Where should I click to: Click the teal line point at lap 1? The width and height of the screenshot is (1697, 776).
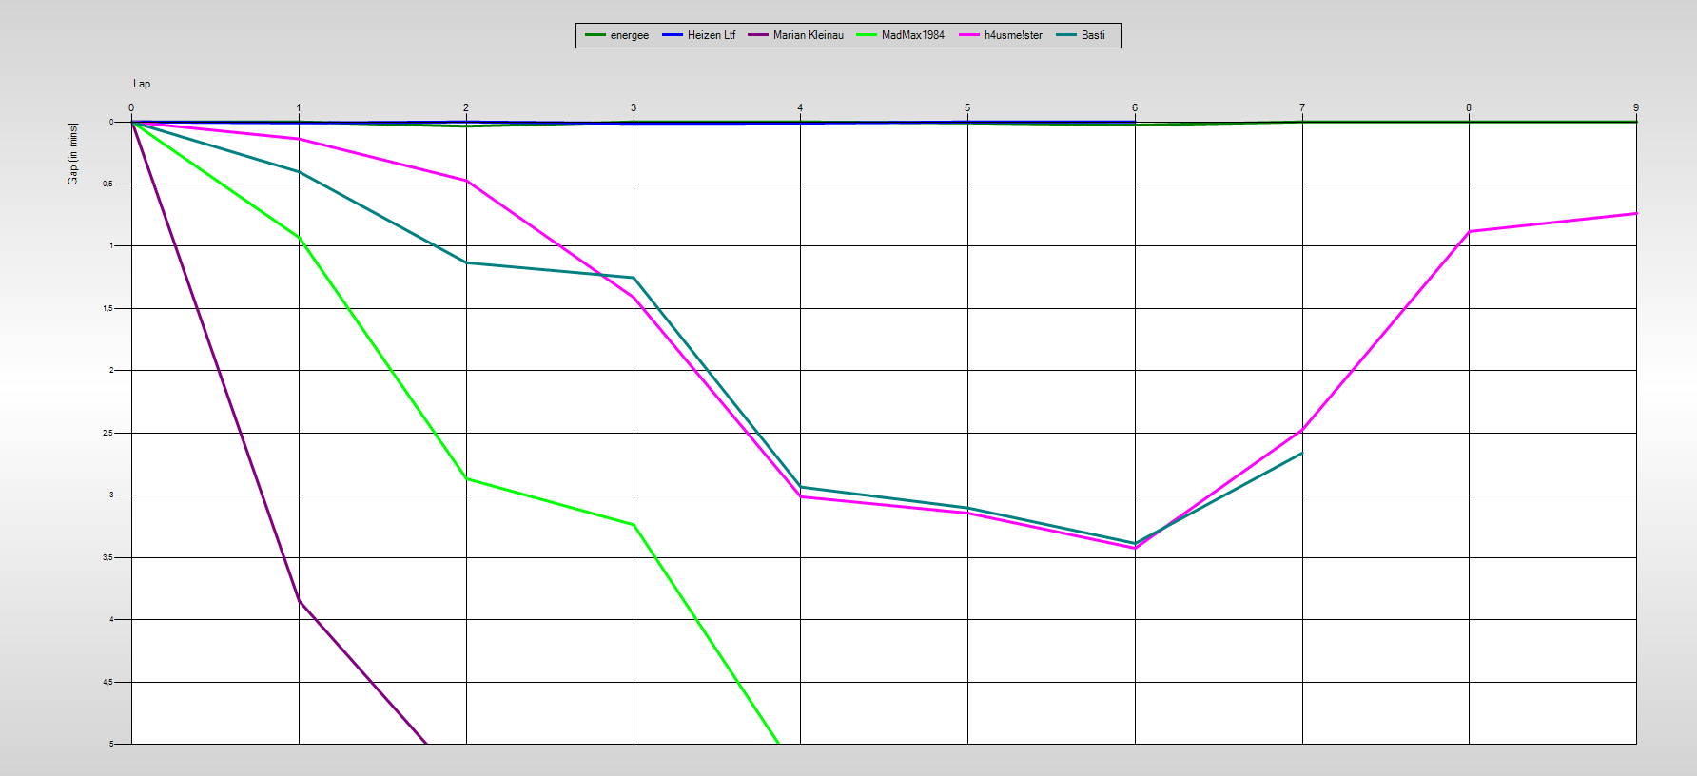pos(299,171)
